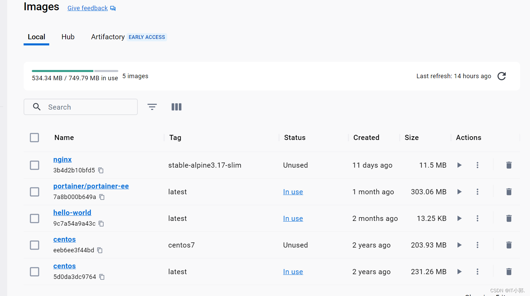
Task: Copy the nginx image ID 3b4d2b10bfd5
Action: [x=101, y=170]
